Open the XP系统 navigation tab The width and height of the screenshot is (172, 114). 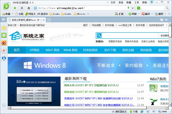pyautogui.click(x=35, y=50)
